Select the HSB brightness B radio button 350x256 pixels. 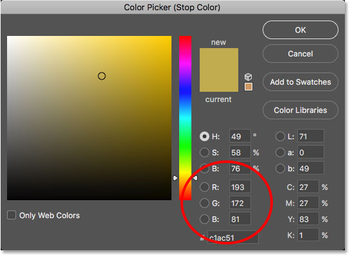(204, 169)
